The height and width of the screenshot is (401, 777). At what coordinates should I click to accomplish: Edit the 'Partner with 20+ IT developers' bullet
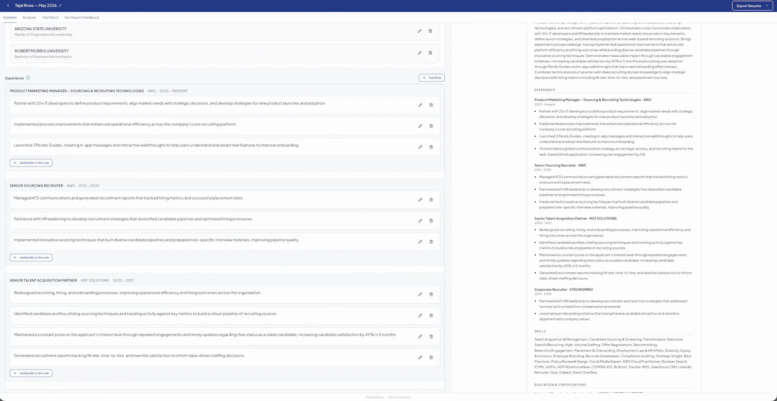[420, 105]
